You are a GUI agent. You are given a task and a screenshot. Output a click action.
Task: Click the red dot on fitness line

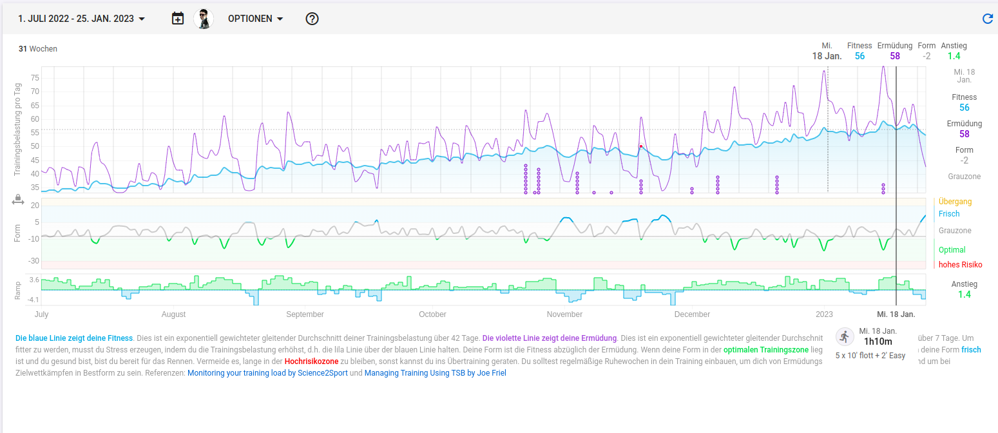641,146
